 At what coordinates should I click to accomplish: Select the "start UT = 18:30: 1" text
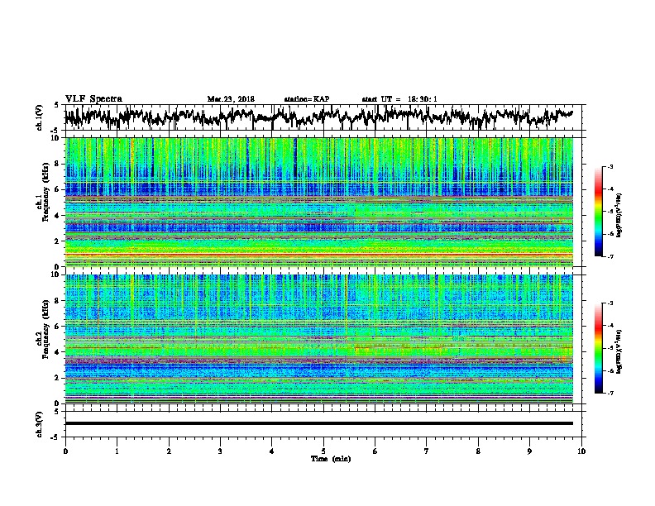coord(399,99)
